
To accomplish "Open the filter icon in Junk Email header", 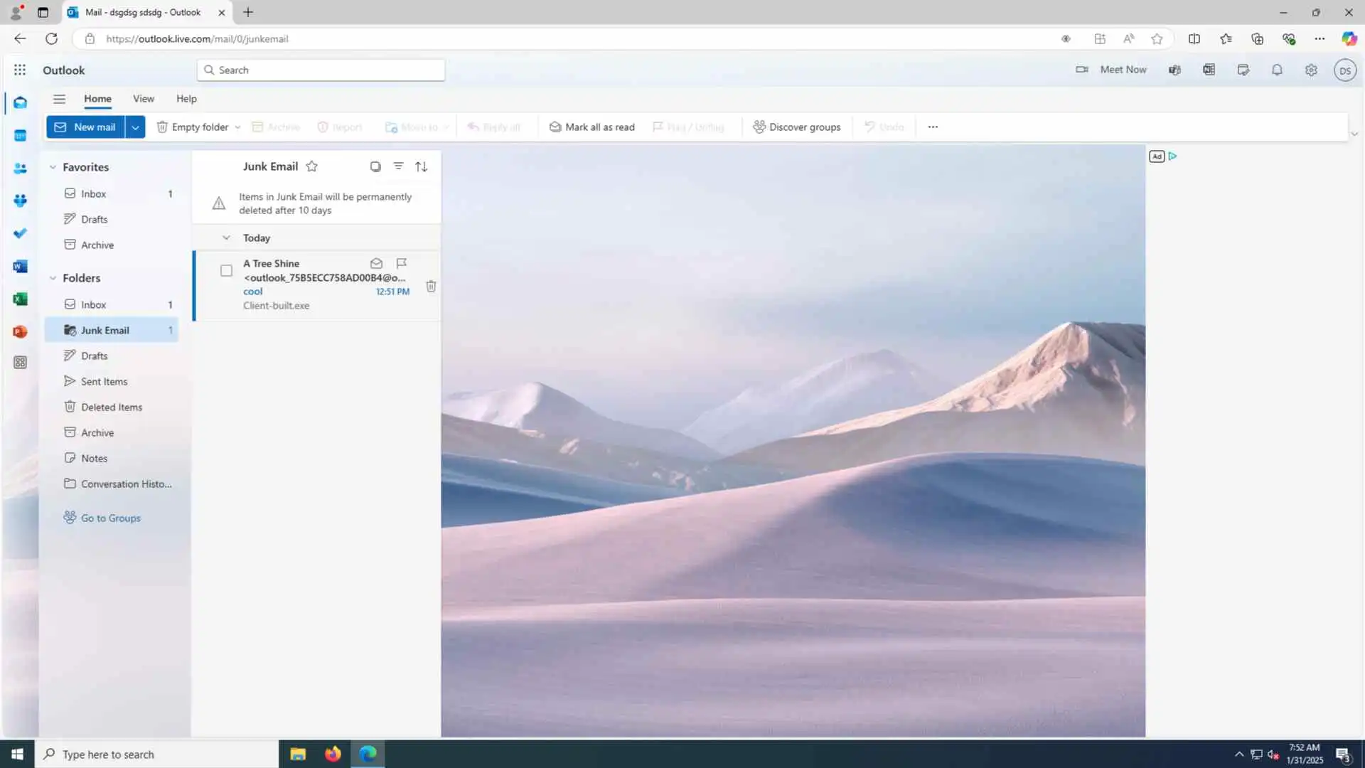I will [x=398, y=166].
